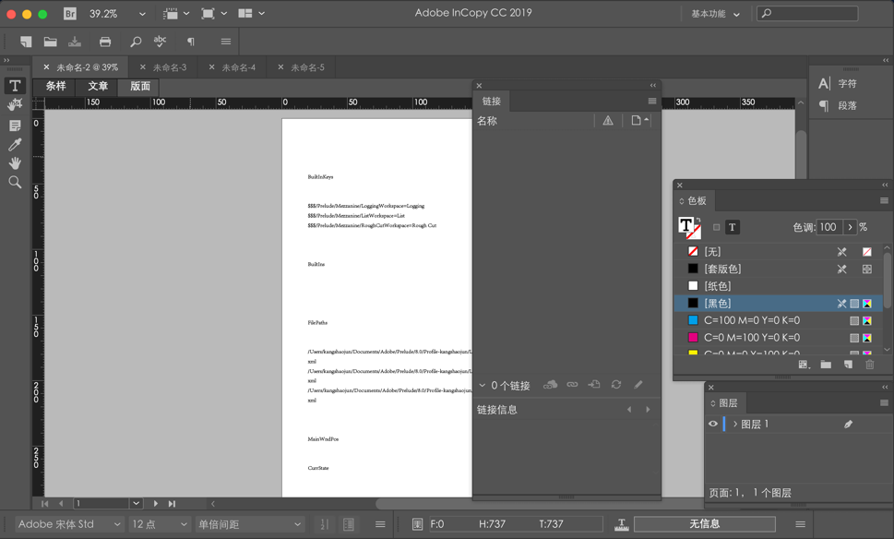Click the tint value field showing 100
Viewport: 894px width, 539px height.
[x=829, y=227]
